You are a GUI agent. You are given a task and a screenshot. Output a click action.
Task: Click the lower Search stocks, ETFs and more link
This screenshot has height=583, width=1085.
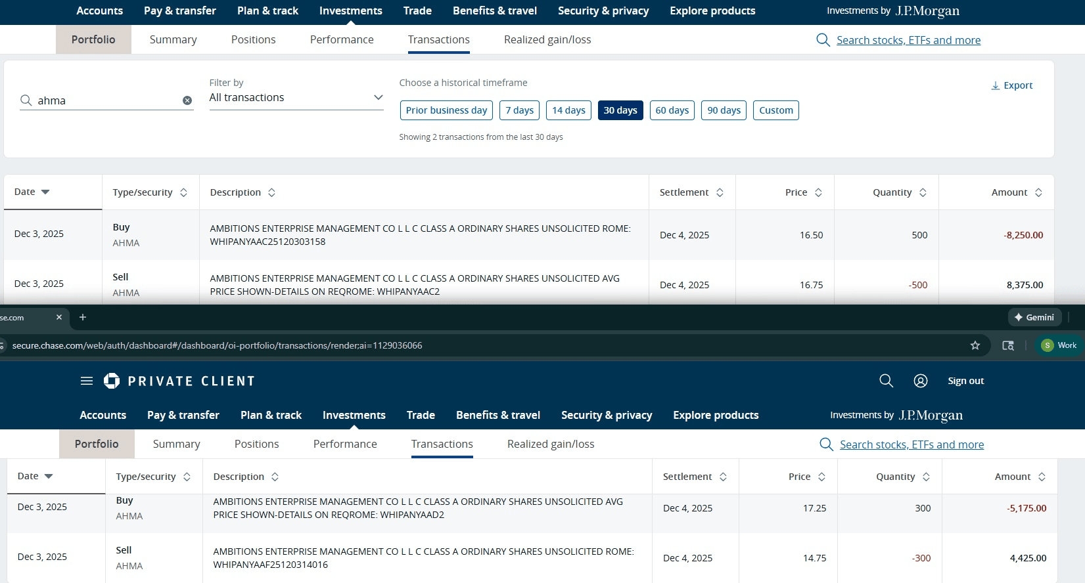912,444
